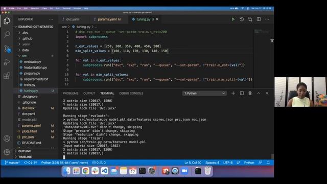Image resolution: width=327 pixels, height=184 pixels.
Task: Click the 'Ln 5, Col 50' cursor position
Action: (x=193, y=163)
